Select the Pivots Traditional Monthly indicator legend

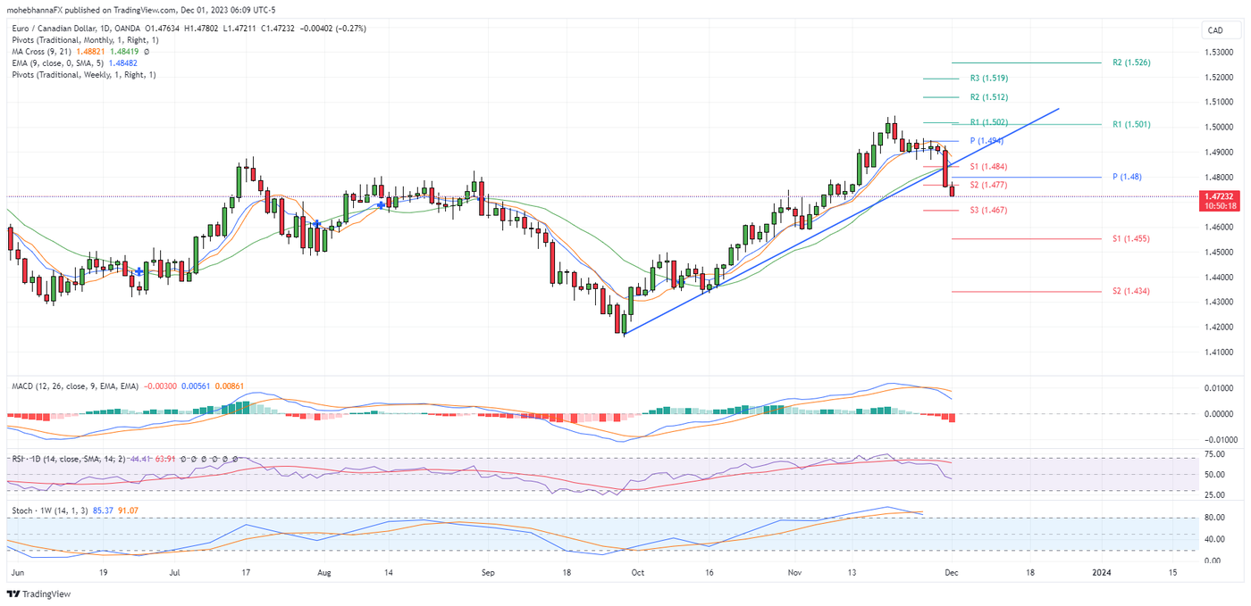point(86,40)
